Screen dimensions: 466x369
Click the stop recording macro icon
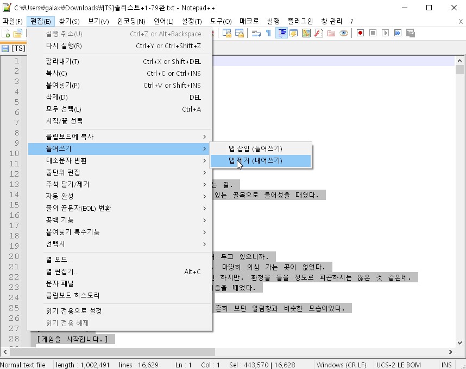tap(373, 33)
